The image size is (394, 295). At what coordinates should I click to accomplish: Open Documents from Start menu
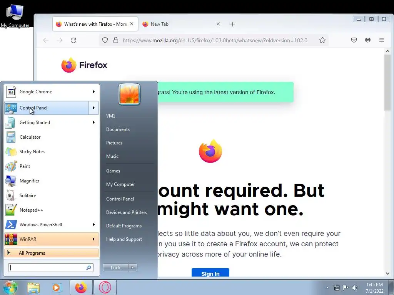(118, 129)
